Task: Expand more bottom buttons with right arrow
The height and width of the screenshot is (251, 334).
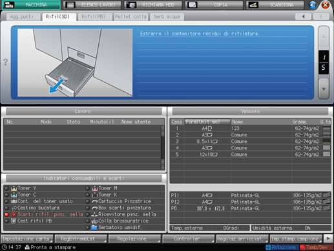Action: (x=328, y=239)
